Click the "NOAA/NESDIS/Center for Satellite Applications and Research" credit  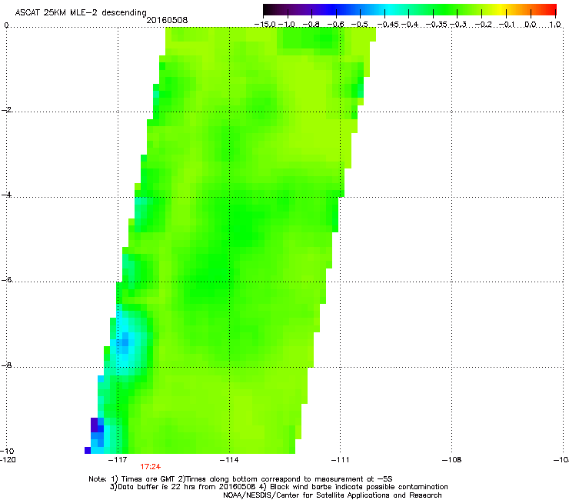tap(332, 495)
